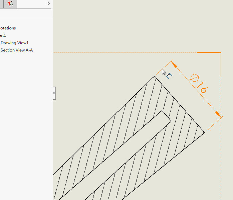The width and height of the screenshot is (233, 200).
Task: Select the Sheet1 tree item
Action: click(3, 35)
